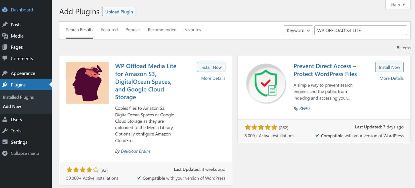Screen dimensions: 415x188
Task: Click the Media icon in sidebar
Action: 5,36
